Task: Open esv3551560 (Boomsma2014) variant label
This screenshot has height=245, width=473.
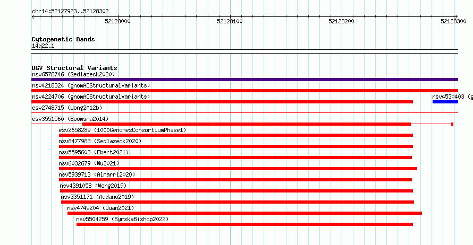Action: tap(70, 119)
